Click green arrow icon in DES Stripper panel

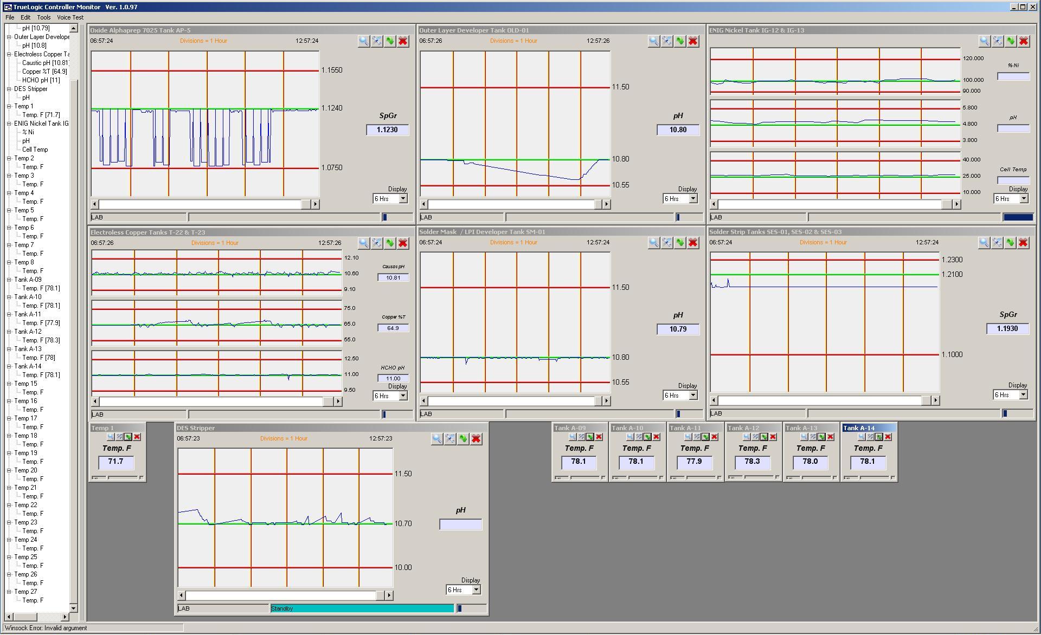463,439
